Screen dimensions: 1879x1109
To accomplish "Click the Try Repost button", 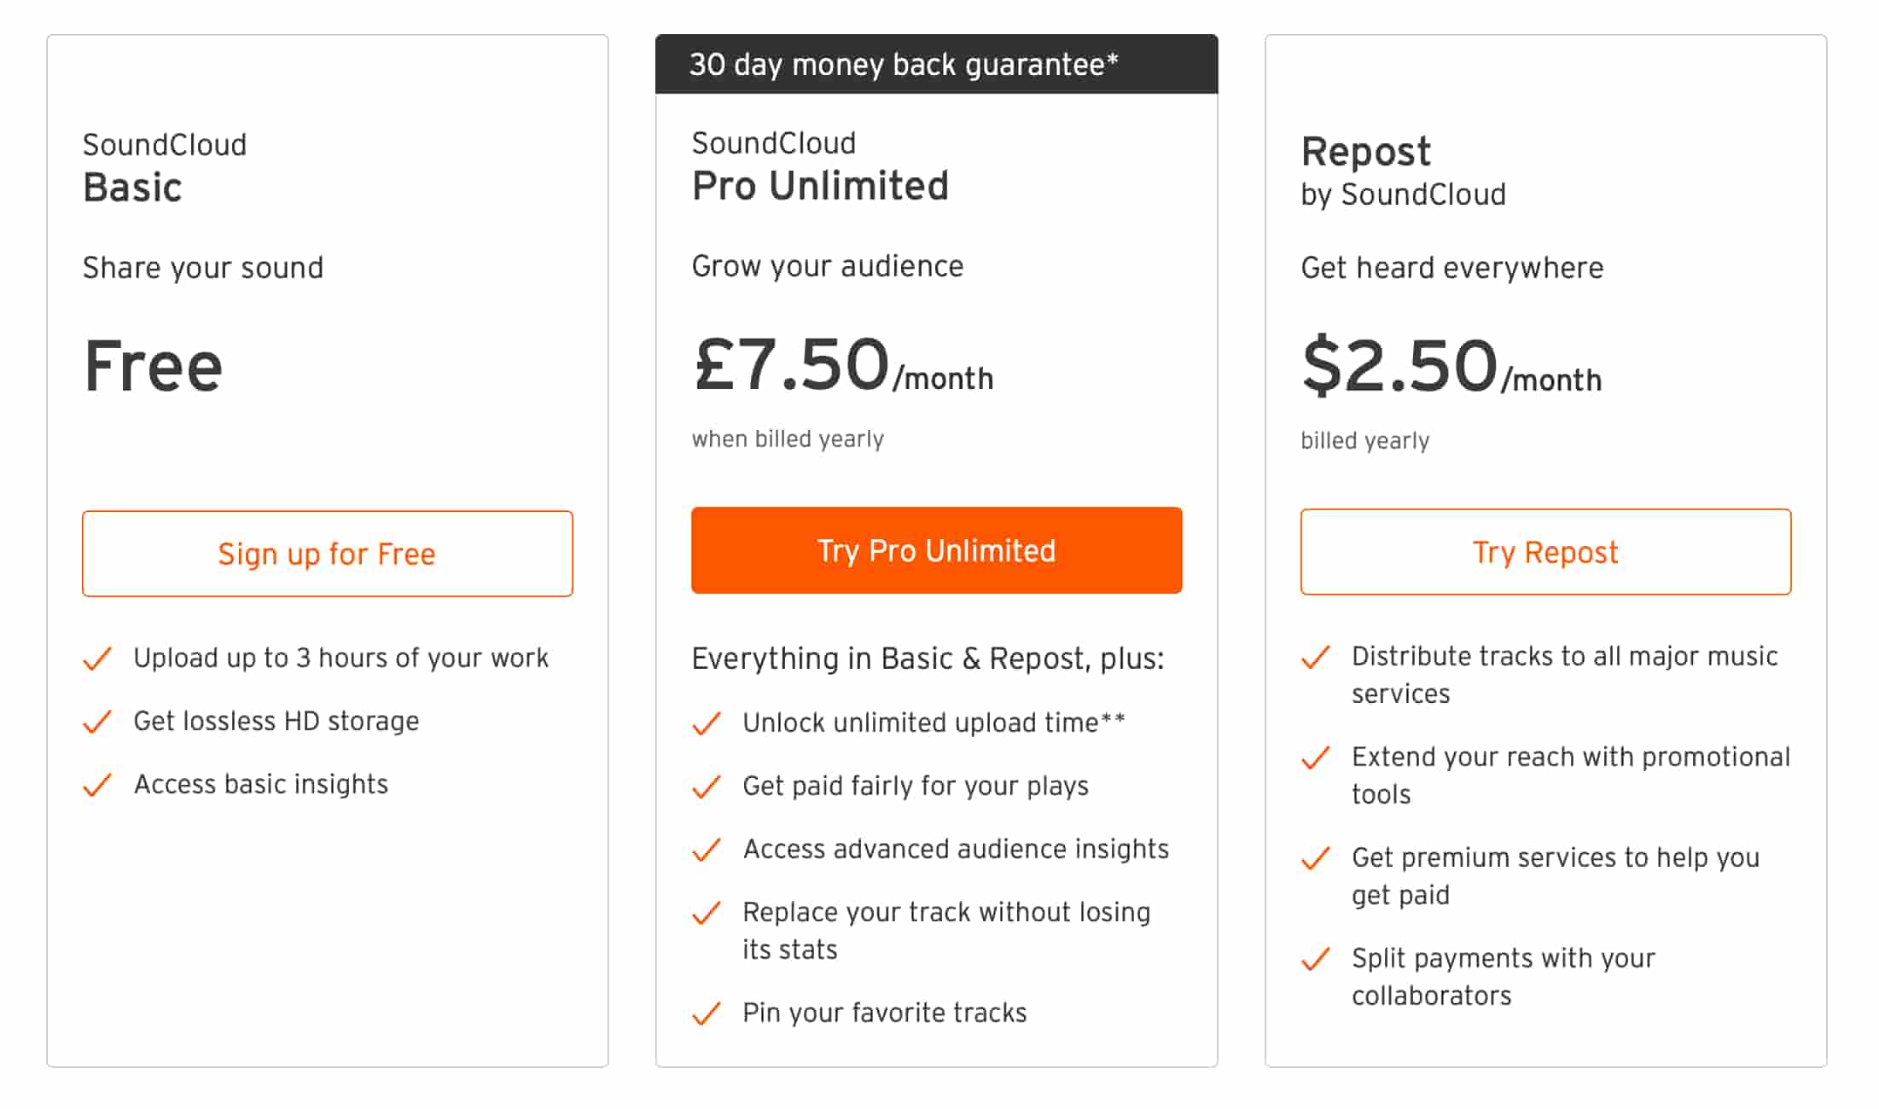I will coord(1546,552).
